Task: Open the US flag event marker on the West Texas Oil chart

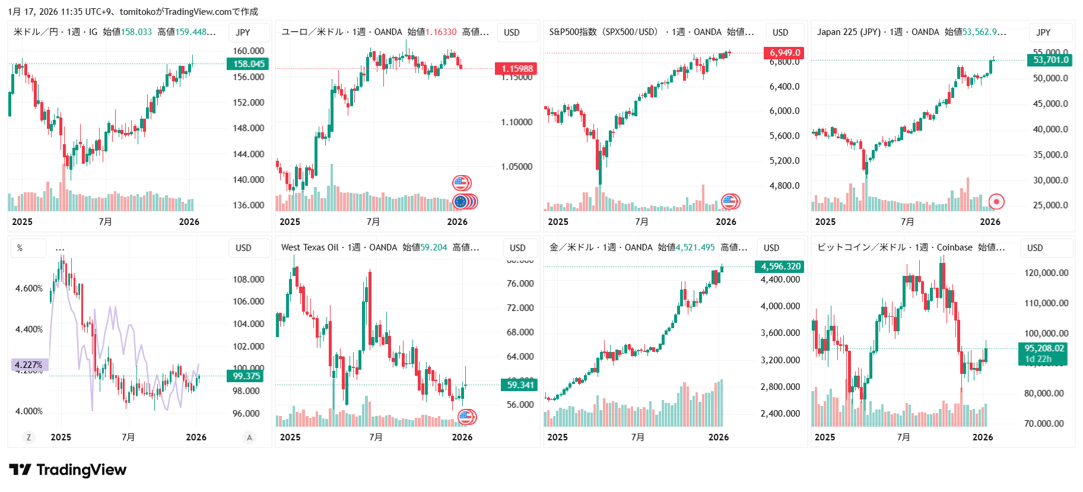Action: click(x=466, y=417)
